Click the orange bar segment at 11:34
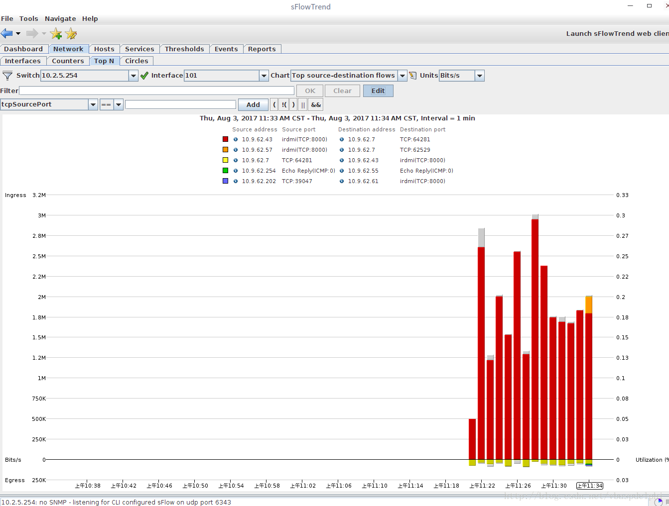This screenshot has height=506, width=669. click(x=589, y=304)
